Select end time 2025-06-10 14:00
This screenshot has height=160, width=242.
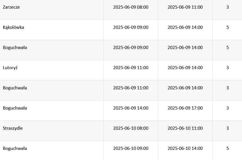pos(185,148)
